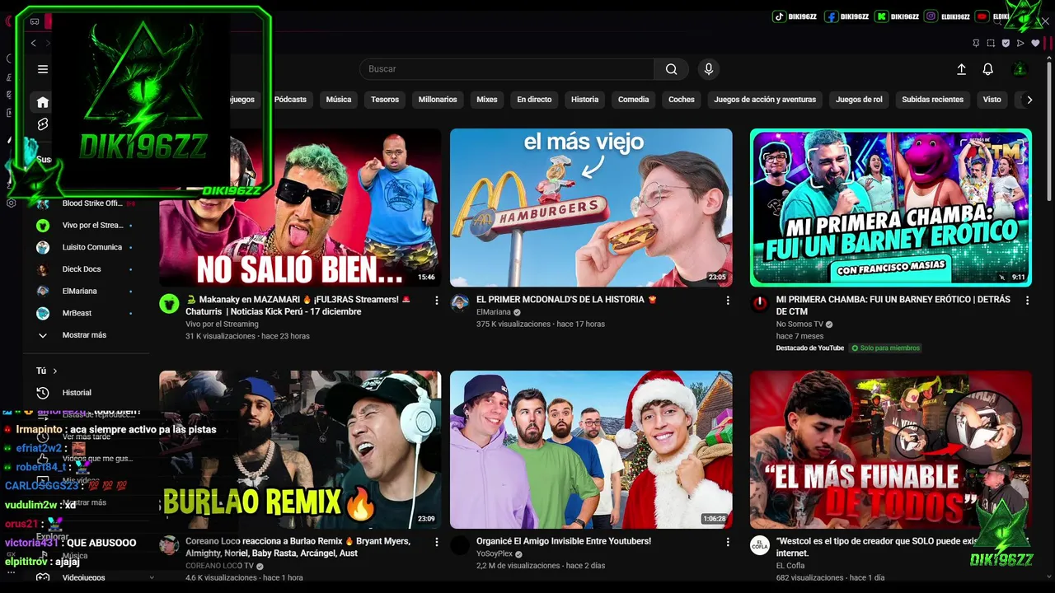Play the EL MÁS FUNABLE DE TODOS thumbnail
This screenshot has height=593, width=1055.
[x=891, y=450]
